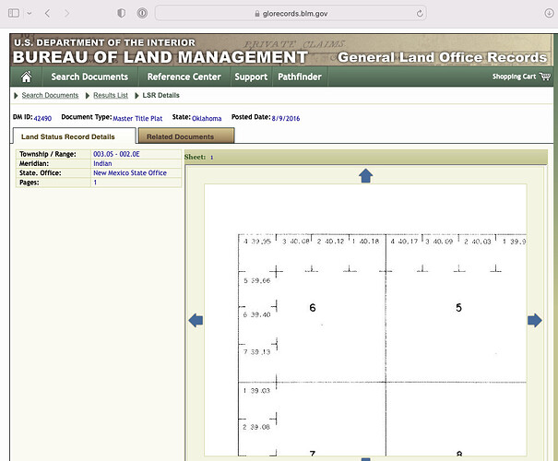Open the Shopping Cart icon
The image size is (558, 461).
(544, 77)
